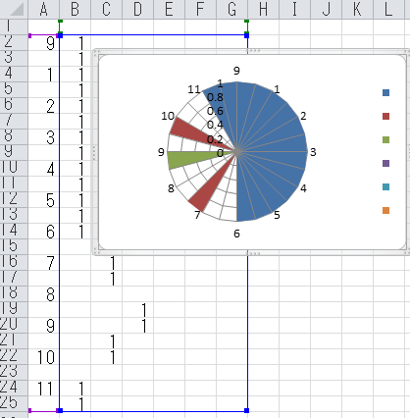This screenshot has height=418, width=410.
Task: Select column K header
Action: (x=357, y=9)
